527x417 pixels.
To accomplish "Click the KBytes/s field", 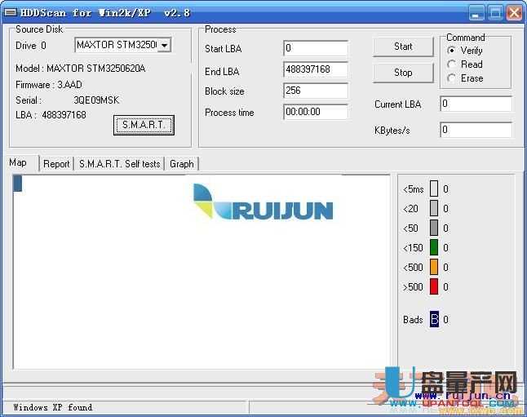I will click(x=476, y=130).
